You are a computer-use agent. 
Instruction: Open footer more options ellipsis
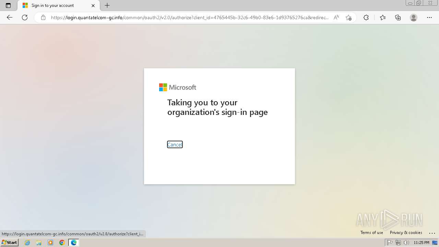[432, 233]
